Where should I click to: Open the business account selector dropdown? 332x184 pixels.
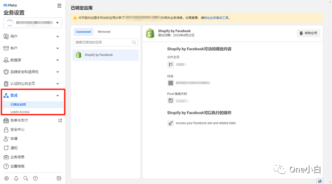(x=33, y=23)
